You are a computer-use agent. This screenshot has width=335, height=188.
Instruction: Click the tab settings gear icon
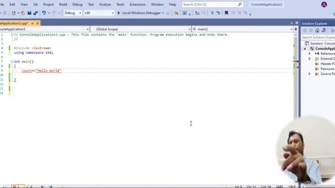pyautogui.click(x=297, y=23)
